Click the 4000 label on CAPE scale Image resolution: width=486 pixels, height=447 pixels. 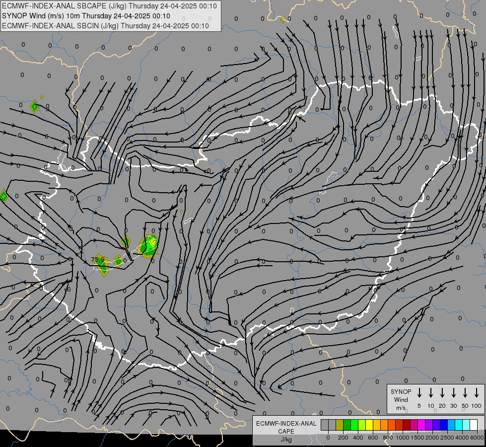click(462, 438)
